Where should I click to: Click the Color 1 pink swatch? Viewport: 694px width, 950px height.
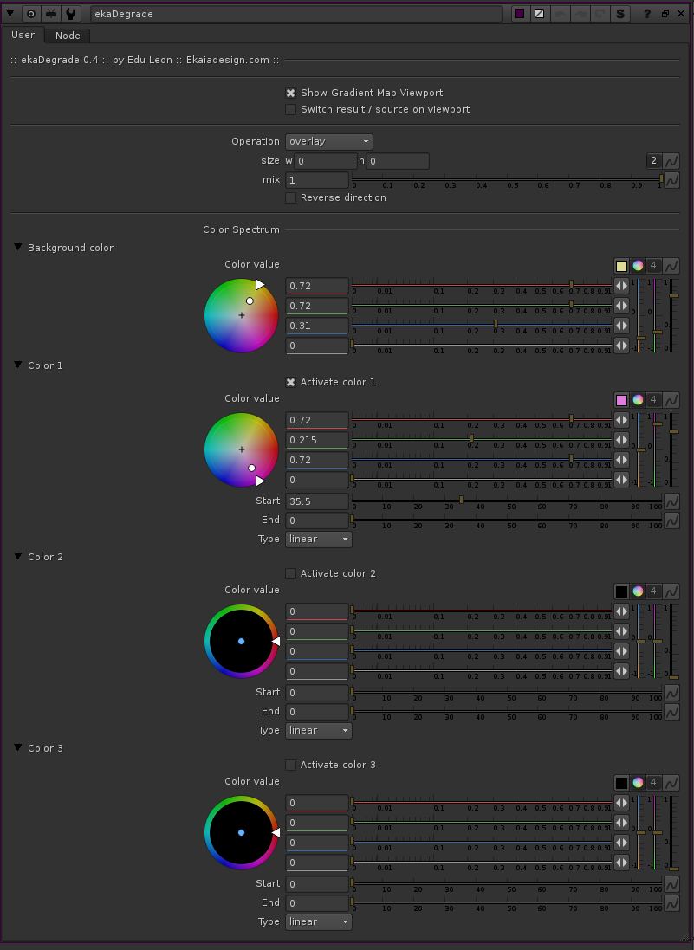coord(621,400)
